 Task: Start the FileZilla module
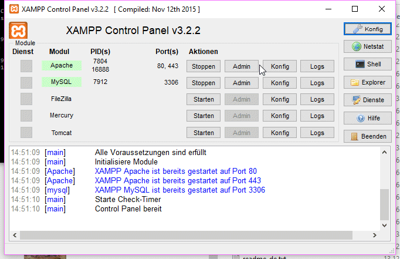point(204,99)
